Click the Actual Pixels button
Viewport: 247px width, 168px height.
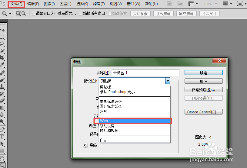[x=140, y=14]
